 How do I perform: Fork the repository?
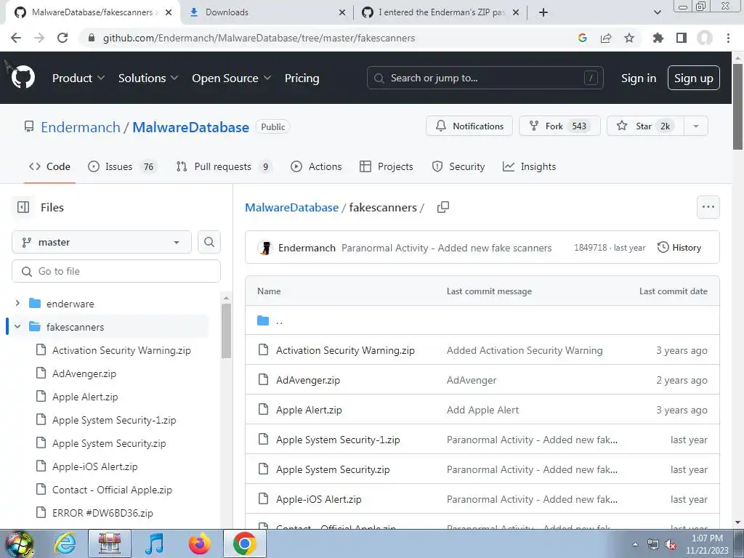tap(559, 126)
